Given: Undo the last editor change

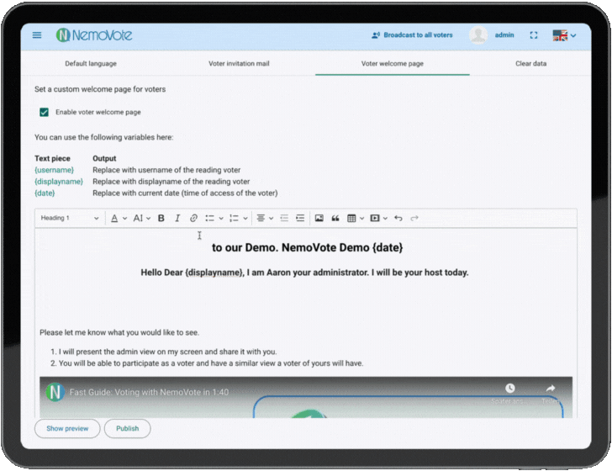Looking at the screenshot, I should coord(398,218).
